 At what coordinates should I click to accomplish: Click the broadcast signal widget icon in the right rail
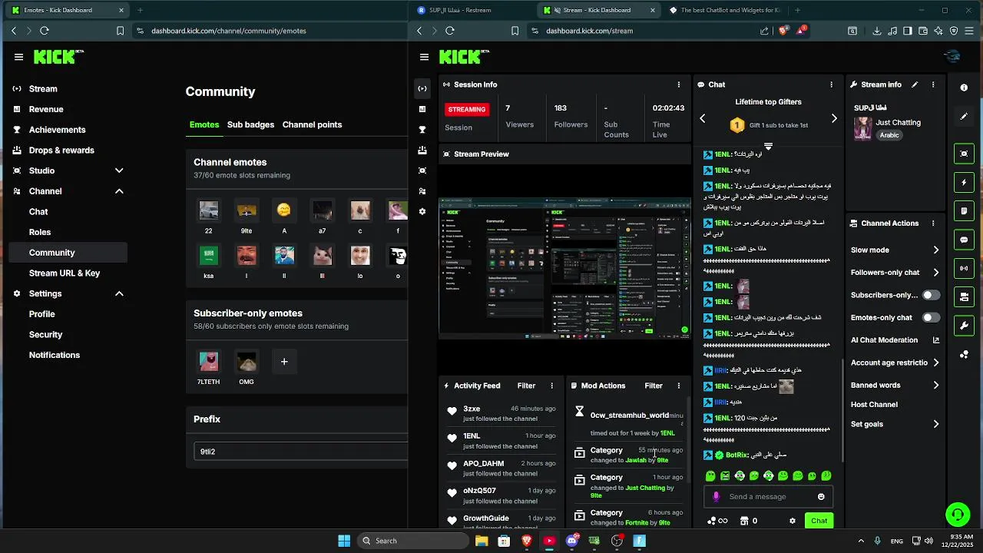coord(964,268)
